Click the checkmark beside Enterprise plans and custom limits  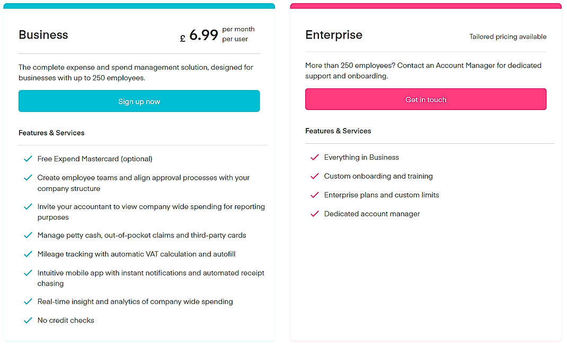point(314,195)
